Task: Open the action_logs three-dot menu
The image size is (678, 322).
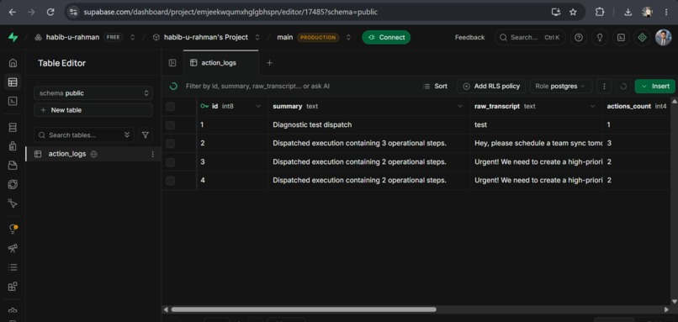Action: click(152, 154)
